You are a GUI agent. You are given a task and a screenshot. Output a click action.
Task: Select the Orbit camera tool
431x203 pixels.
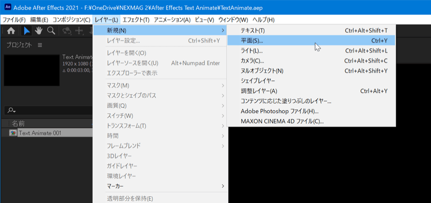pyautogui.click(x=67, y=31)
